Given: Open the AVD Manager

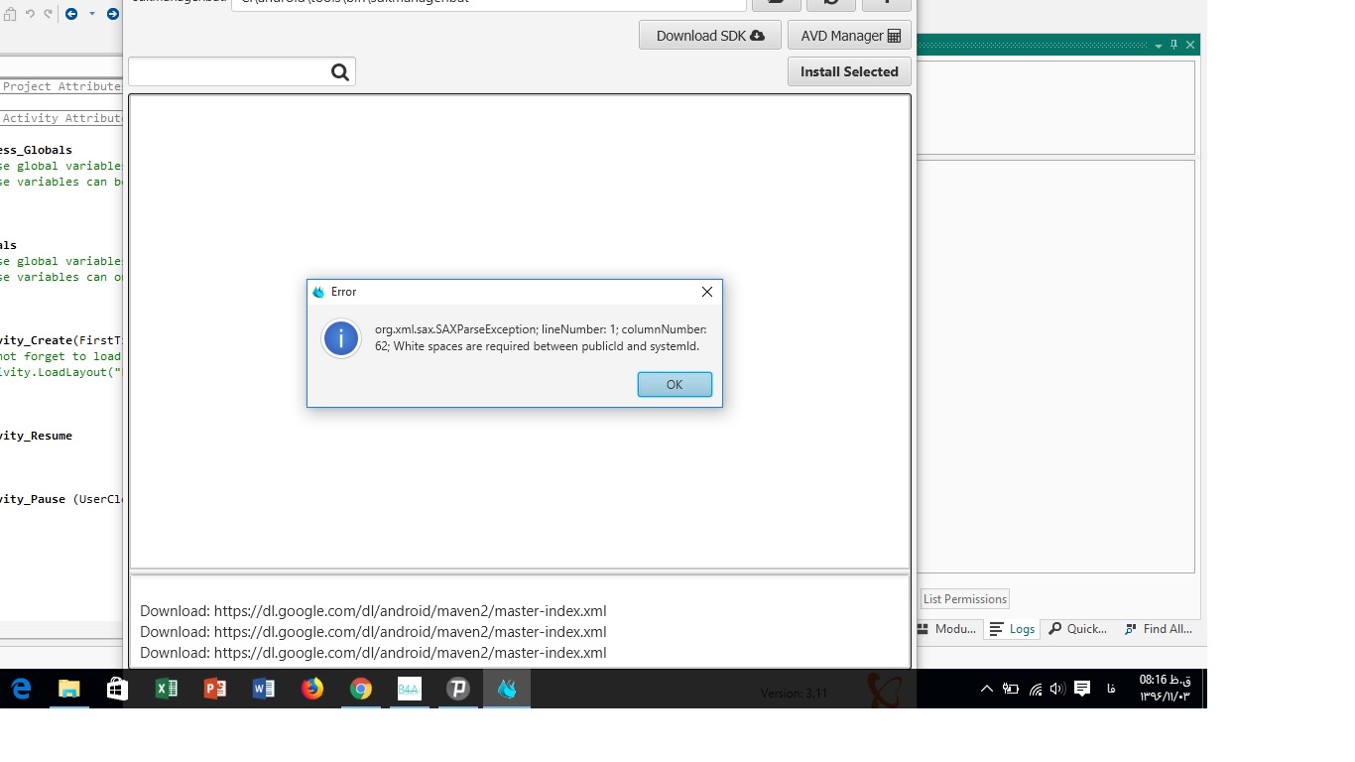Looking at the screenshot, I should pos(850,36).
